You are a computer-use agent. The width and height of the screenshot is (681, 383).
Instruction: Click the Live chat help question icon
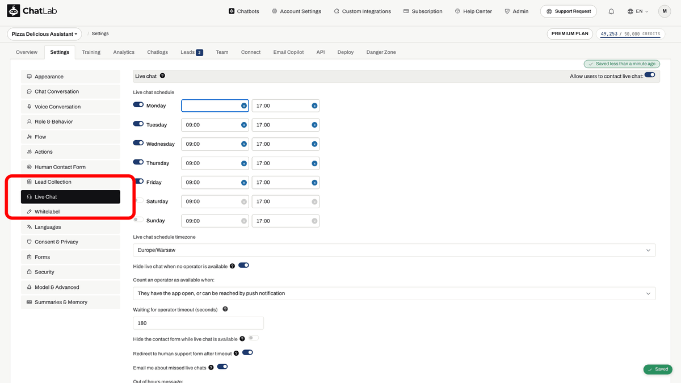(162, 76)
